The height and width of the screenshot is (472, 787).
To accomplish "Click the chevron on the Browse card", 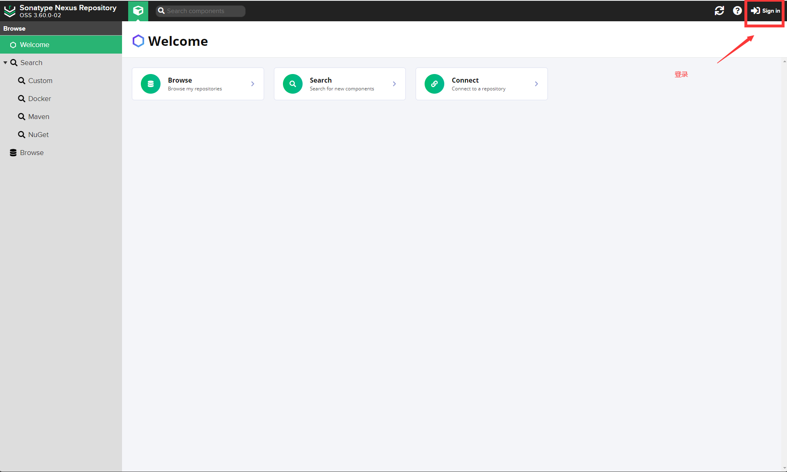I will [253, 84].
